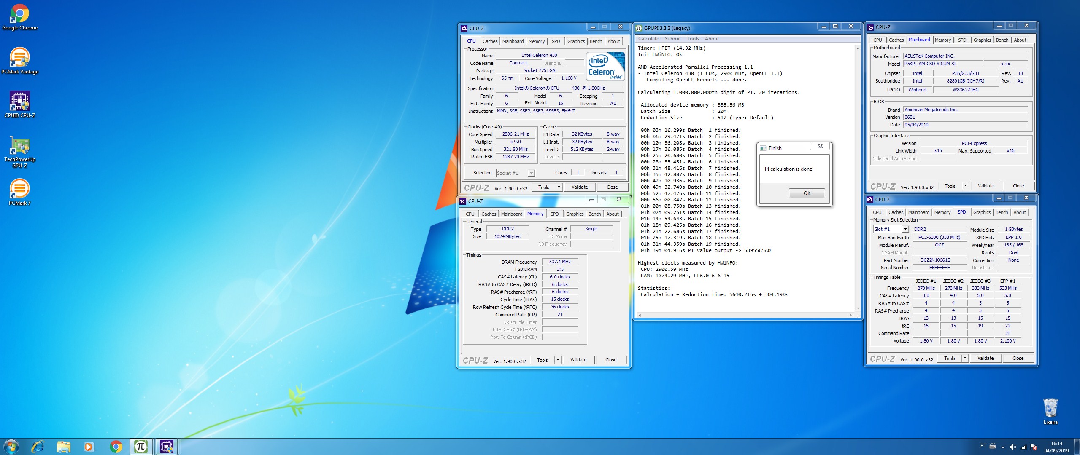The image size is (1080, 455).
Task: Select Memory tab in CPU-Z Mainboard window
Action: (x=942, y=40)
